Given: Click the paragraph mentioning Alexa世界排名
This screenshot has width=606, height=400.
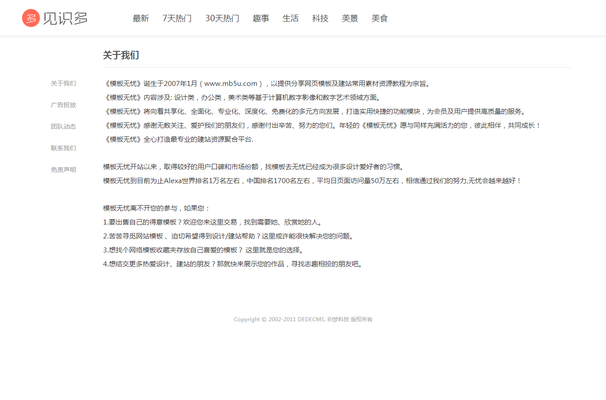Looking at the screenshot, I should 312,181.
